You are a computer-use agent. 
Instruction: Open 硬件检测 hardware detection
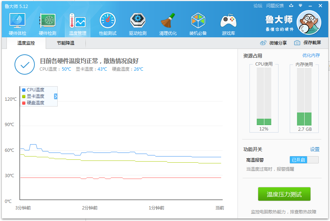48,24
